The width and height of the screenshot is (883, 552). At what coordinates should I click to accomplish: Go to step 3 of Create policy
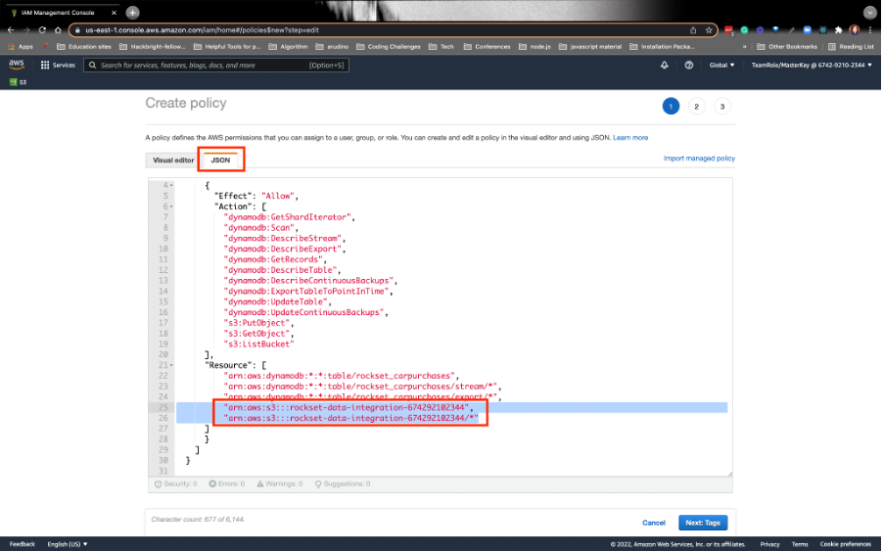721,107
